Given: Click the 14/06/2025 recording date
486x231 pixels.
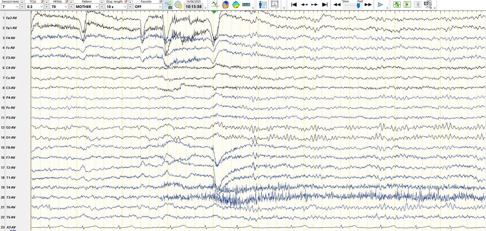Looking at the screenshot, I should pyautogui.click(x=194, y=2).
